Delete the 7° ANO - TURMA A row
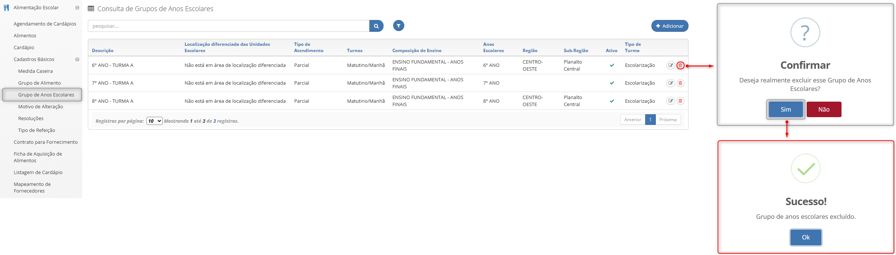 [680, 83]
